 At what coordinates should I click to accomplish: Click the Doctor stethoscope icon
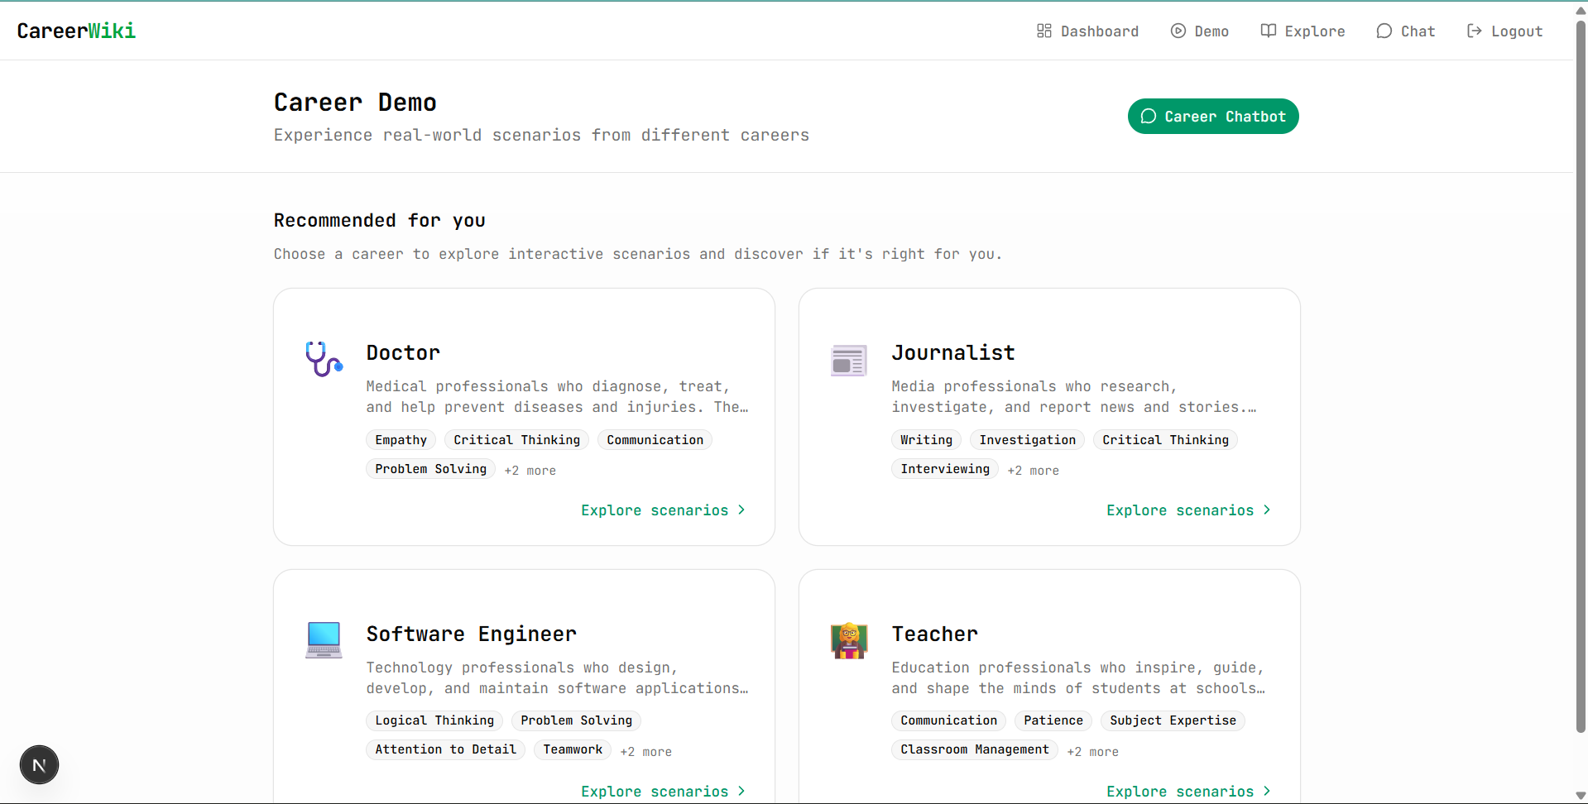pyautogui.click(x=324, y=359)
